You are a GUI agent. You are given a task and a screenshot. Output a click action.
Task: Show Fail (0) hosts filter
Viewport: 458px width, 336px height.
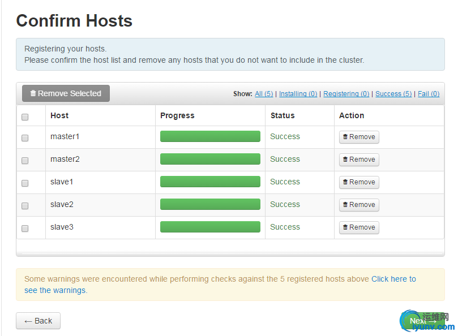pos(429,94)
